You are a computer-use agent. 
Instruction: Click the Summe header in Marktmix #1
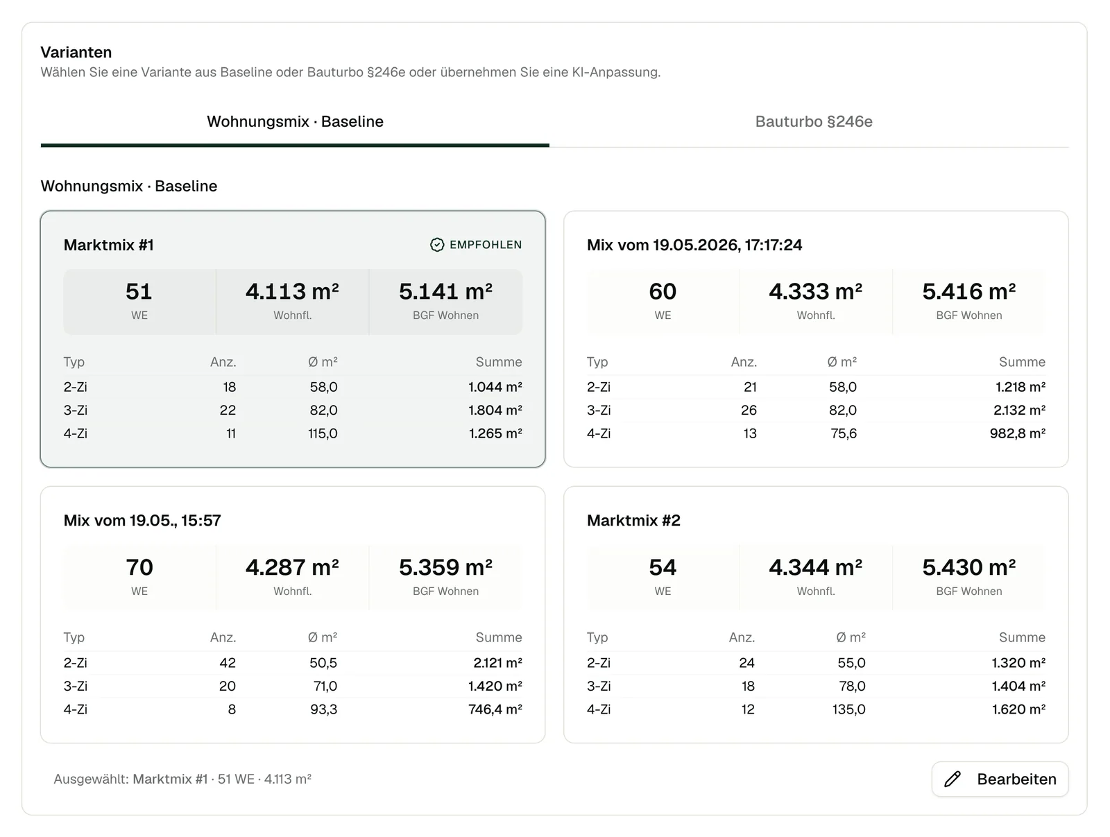click(x=499, y=362)
